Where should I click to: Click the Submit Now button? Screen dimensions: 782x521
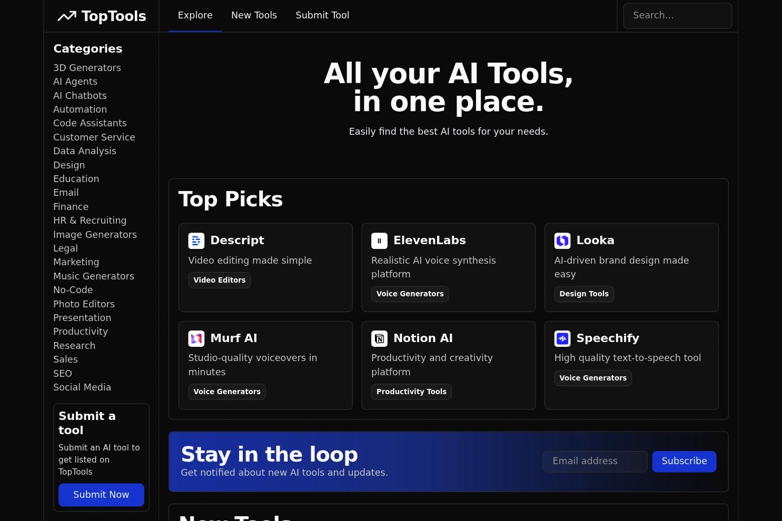coord(101,495)
